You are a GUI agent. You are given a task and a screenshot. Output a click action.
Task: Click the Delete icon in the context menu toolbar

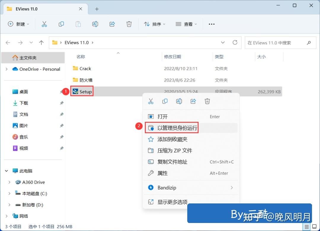[207, 101]
